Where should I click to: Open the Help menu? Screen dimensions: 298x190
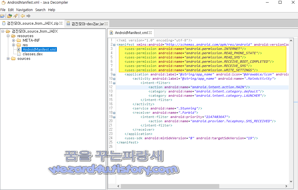pos(51,10)
